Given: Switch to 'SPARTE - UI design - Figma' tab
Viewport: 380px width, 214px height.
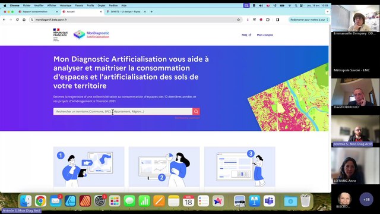Looking at the screenshot, I should click(x=125, y=12).
